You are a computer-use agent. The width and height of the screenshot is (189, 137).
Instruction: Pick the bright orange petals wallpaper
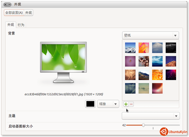tap(157, 75)
